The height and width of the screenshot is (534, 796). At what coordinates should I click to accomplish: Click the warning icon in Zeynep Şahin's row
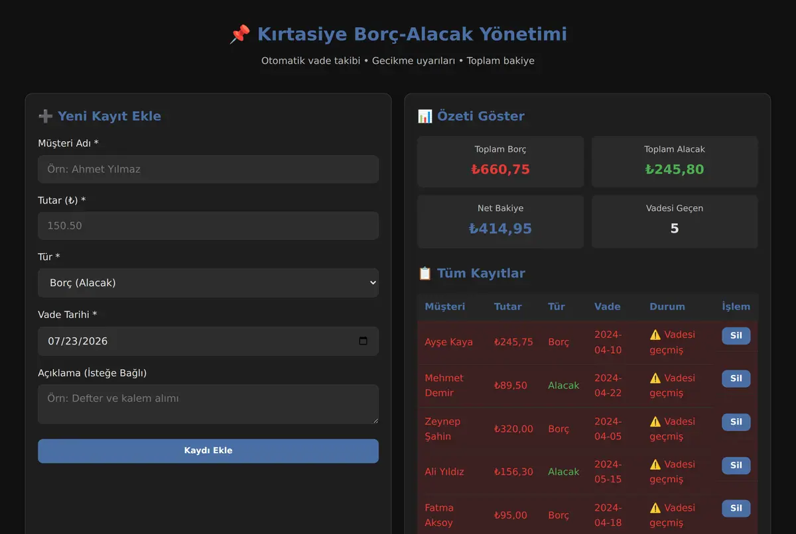(x=655, y=421)
